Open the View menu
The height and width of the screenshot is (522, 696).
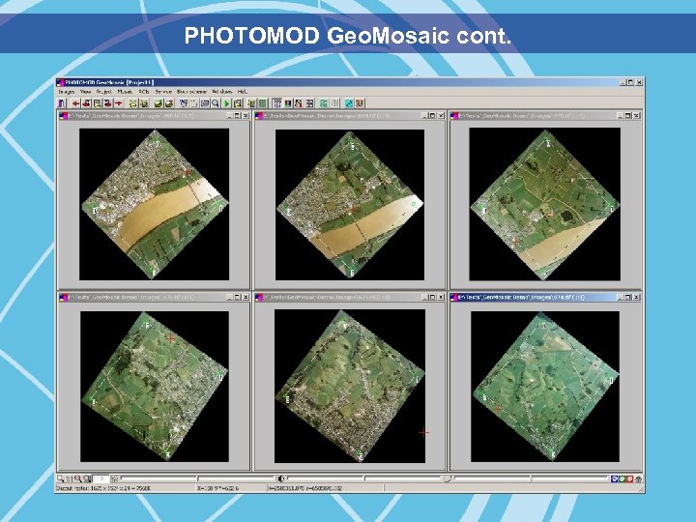point(85,92)
